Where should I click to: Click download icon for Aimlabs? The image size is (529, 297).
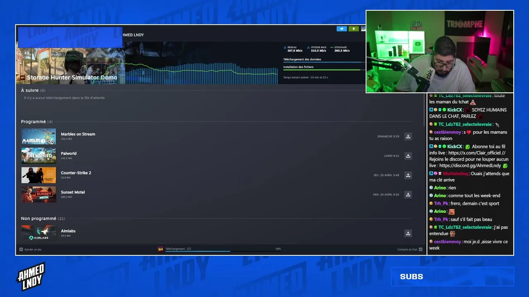click(408, 233)
